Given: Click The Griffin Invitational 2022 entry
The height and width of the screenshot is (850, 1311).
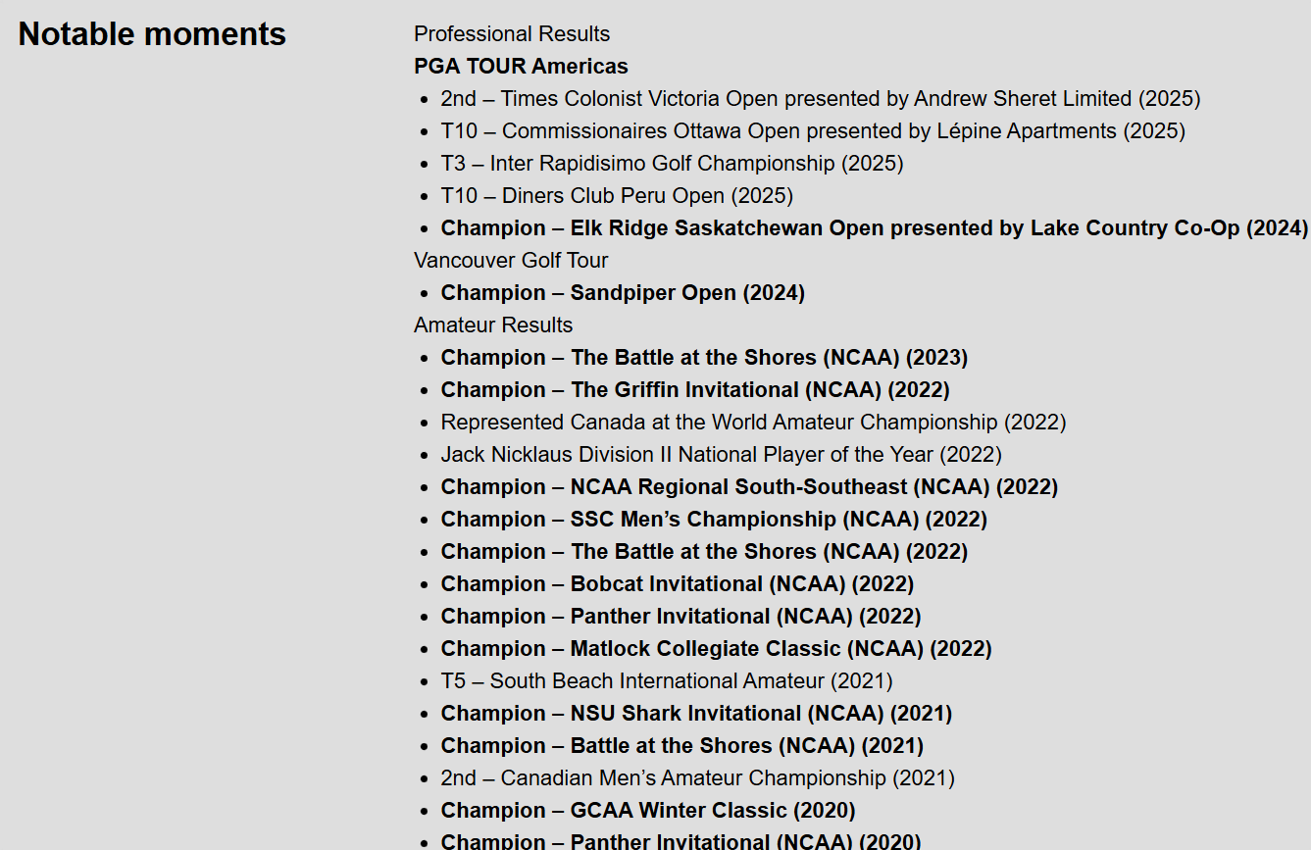Looking at the screenshot, I should pyautogui.click(x=695, y=390).
